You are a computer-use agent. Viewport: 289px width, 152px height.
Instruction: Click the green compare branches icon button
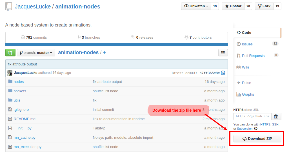[x=10, y=53]
